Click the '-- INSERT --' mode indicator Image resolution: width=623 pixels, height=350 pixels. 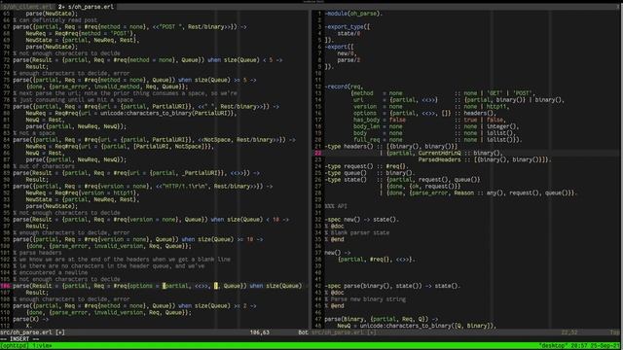pos(19,339)
